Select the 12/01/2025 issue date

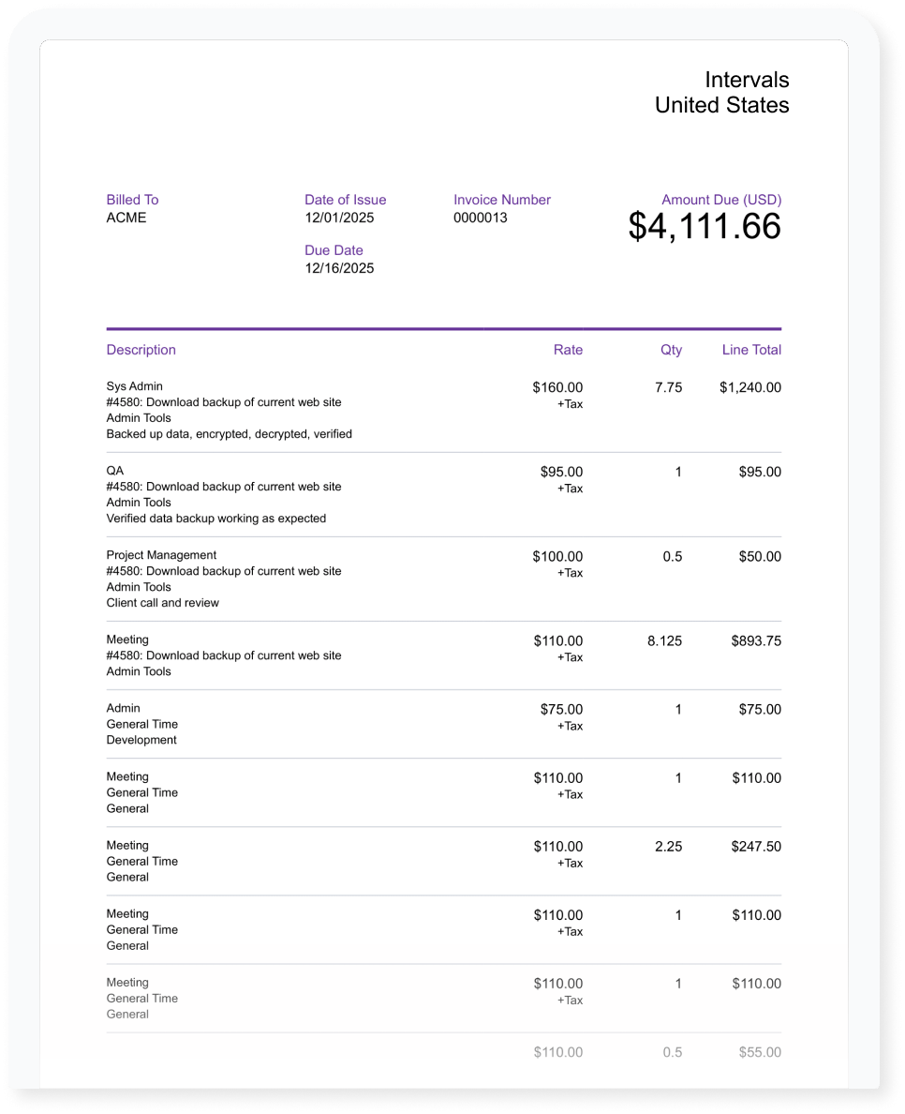pyautogui.click(x=339, y=218)
